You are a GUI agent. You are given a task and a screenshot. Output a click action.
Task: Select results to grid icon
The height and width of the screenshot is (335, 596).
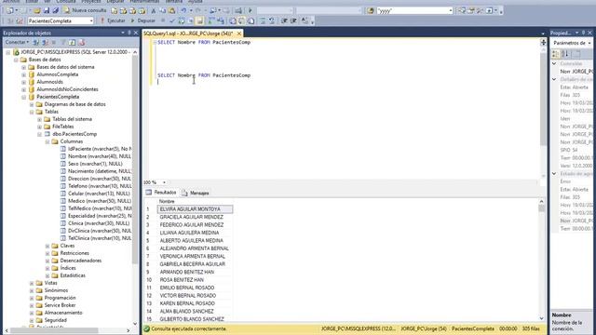point(242,20)
